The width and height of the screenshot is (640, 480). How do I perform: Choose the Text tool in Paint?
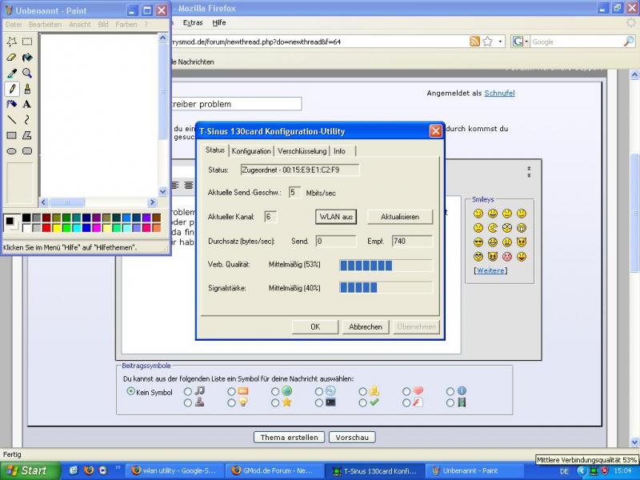tap(27, 104)
